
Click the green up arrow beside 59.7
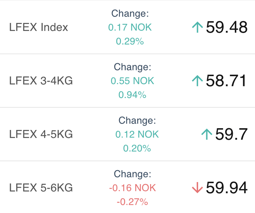(207, 134)
